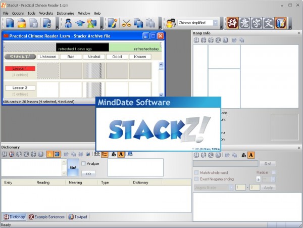Image resolution: width=303 pixels, height=228 pixels.
Task: Click the grid-view icon in Dictionary toolbar
Action: point(97,154)
